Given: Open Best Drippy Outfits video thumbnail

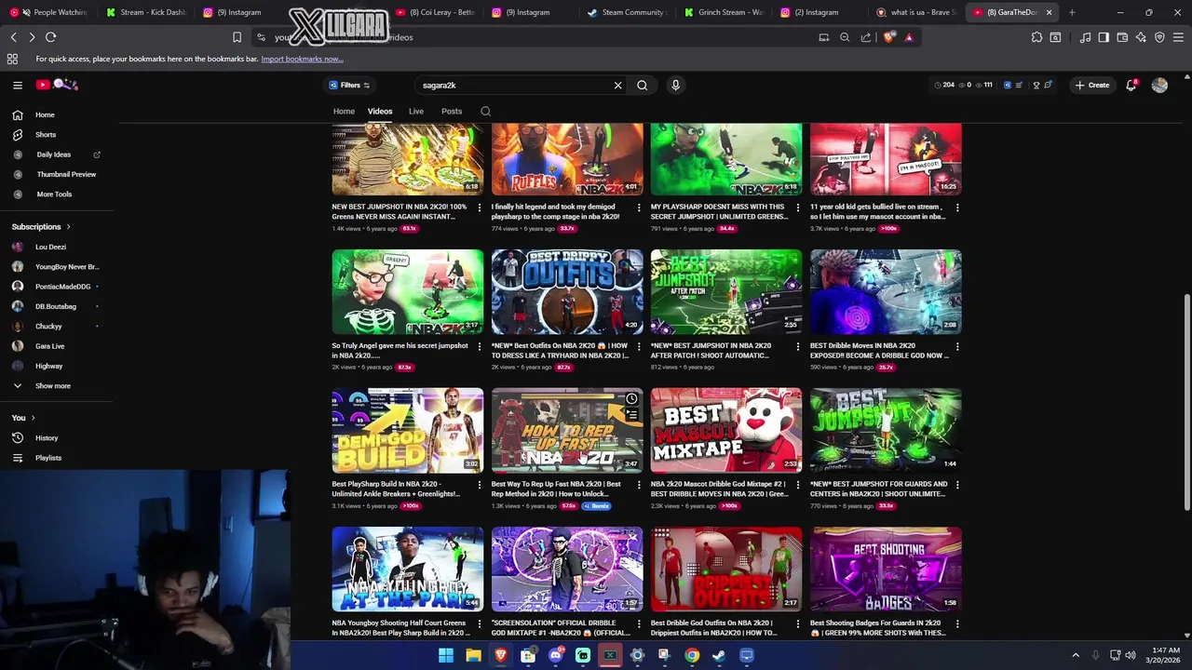Looking at the screenshot, I should 567,291.
